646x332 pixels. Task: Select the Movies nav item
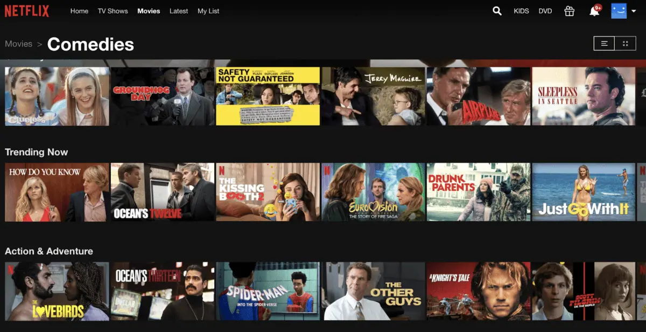[149, 11]
